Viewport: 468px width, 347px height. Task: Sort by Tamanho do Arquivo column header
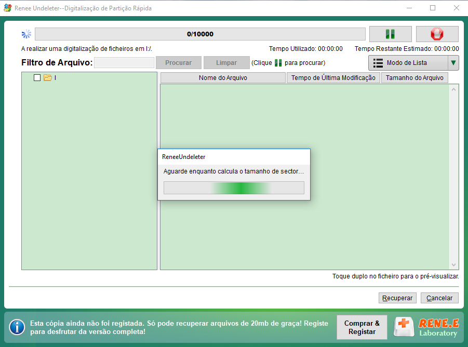coord(414,78)
